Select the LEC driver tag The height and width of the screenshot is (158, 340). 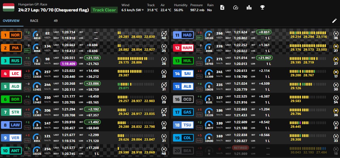pos(12,74)
